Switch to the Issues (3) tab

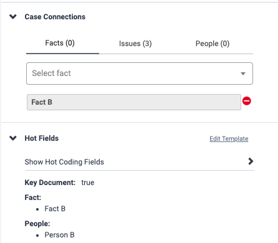coord(135,44)
